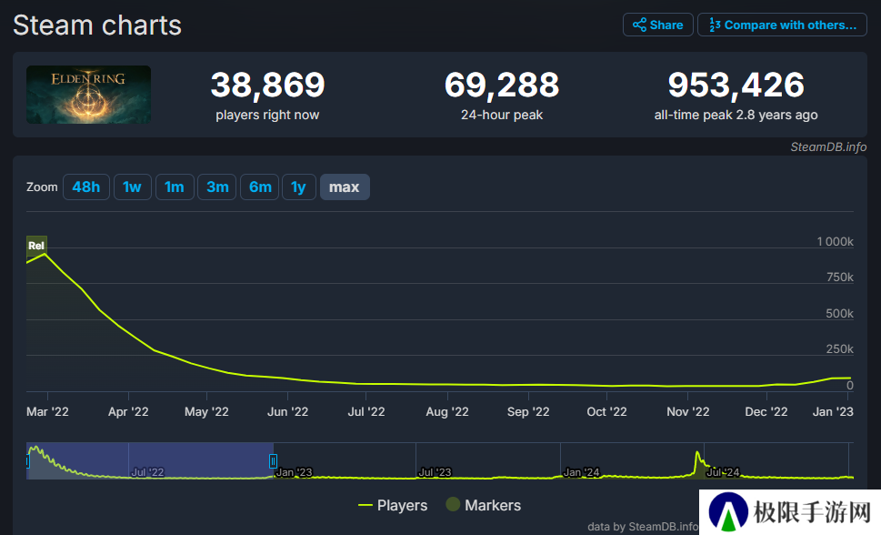Click the Jul '22 main axis label
Screen dimensions: 881x535
coord(366,412)
